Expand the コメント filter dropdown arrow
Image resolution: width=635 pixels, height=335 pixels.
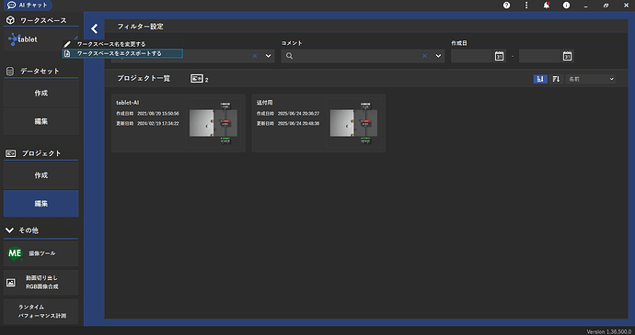[438, 56]
